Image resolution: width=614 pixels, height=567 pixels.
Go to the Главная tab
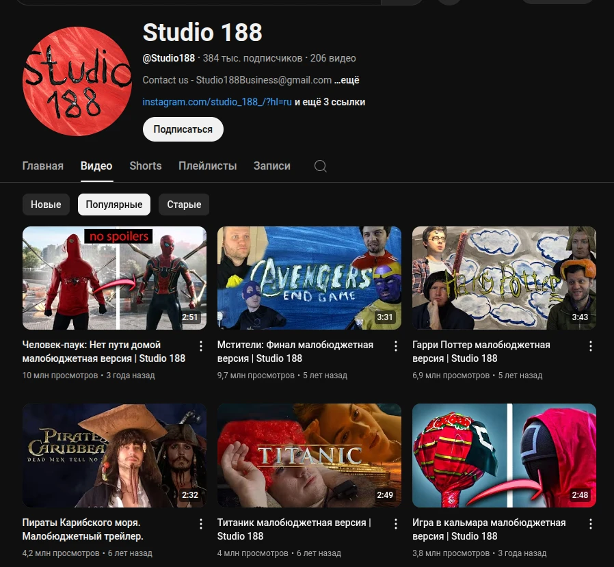coord(42,166)
